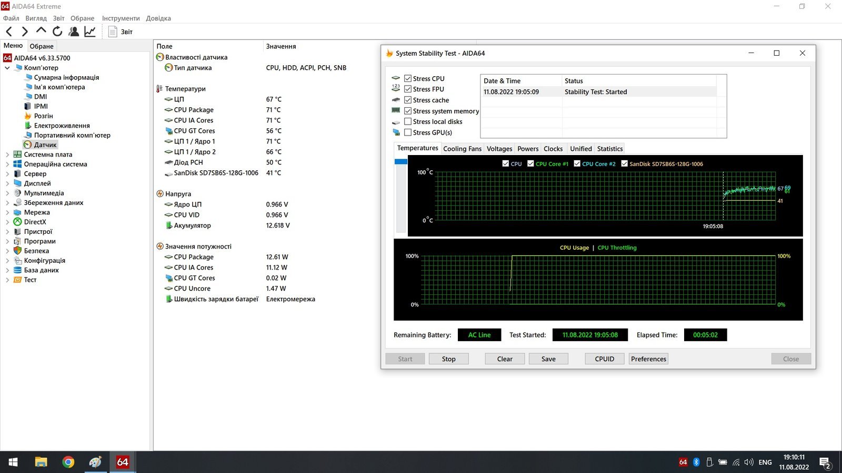Expand the Системна плата node

(x=7, y=155)
